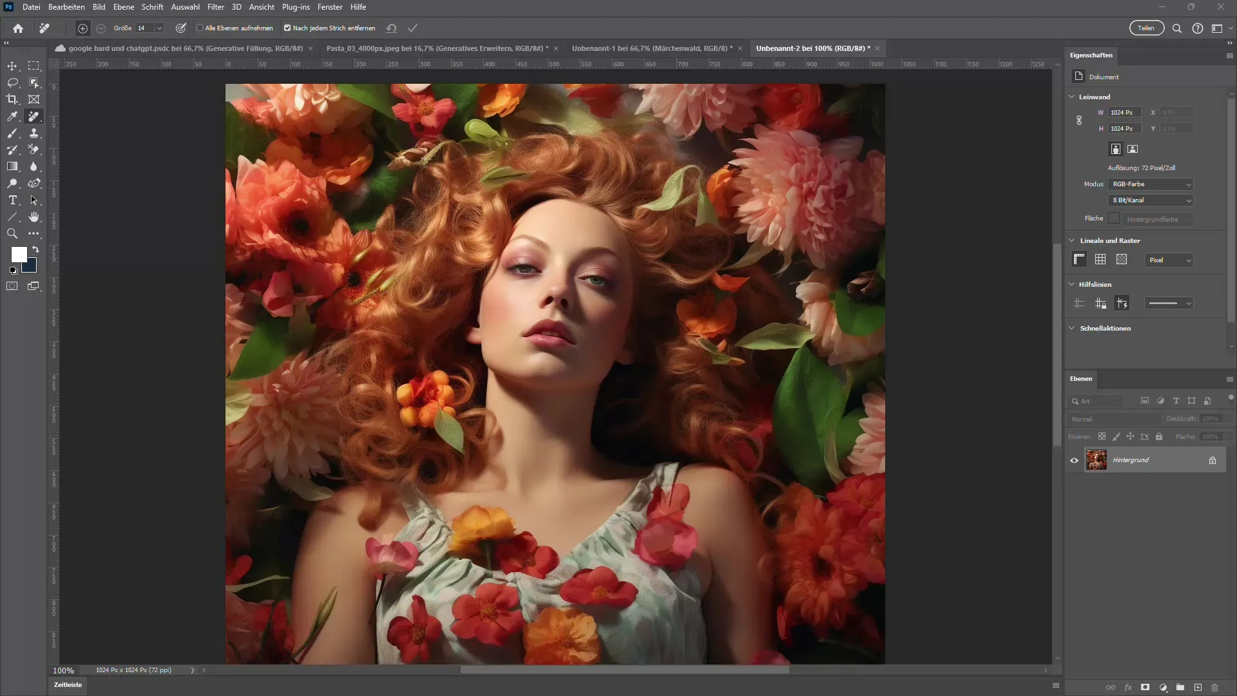Select the Blur droplet tool
The height and width of the screenshot is (696, 1237).
(x=34, y=166)
